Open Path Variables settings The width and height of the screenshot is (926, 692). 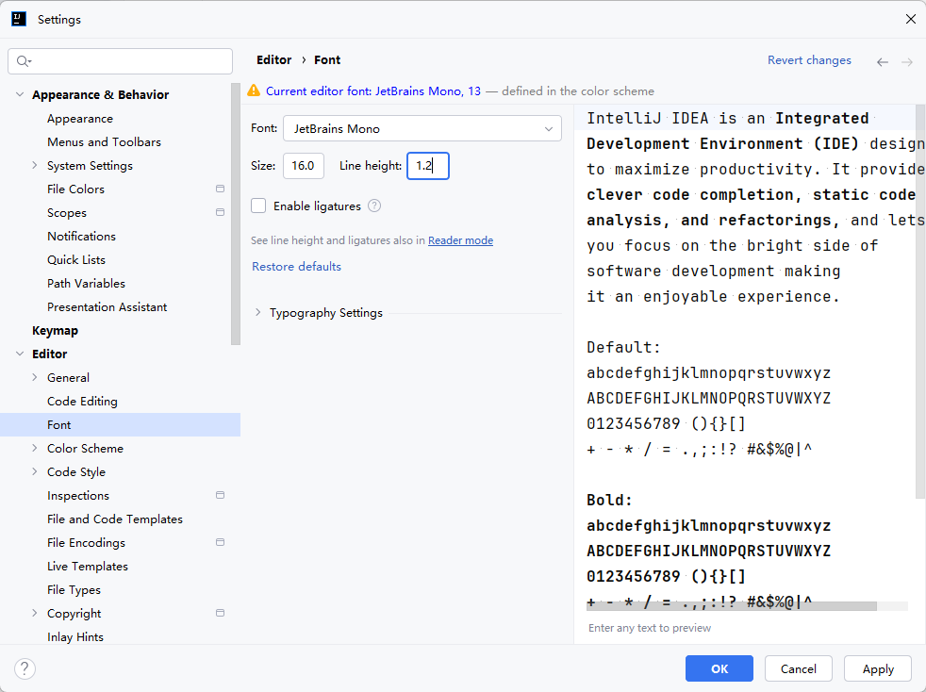pyautogui.click(x=86, y=284)
